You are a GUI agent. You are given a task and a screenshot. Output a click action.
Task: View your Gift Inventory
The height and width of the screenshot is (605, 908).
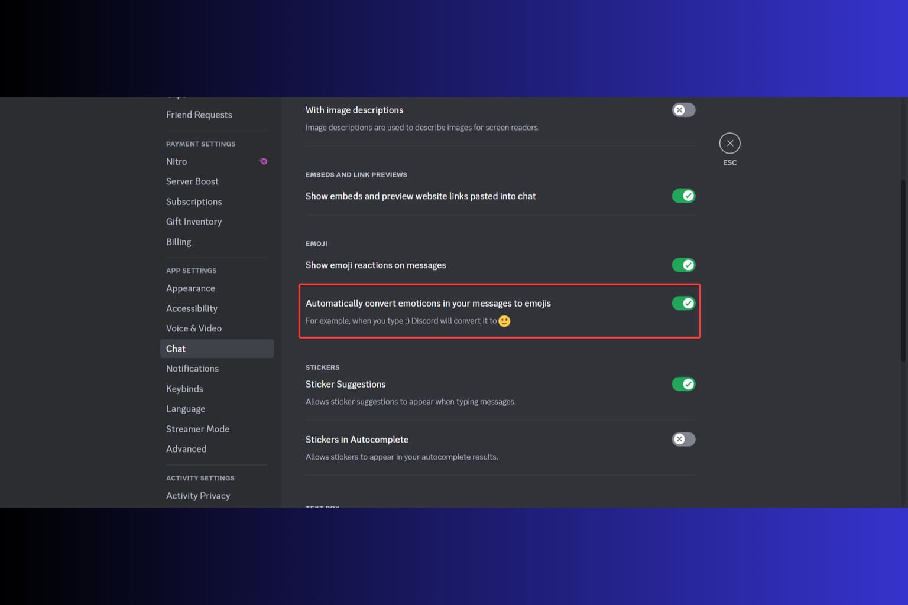click(194, 222)
